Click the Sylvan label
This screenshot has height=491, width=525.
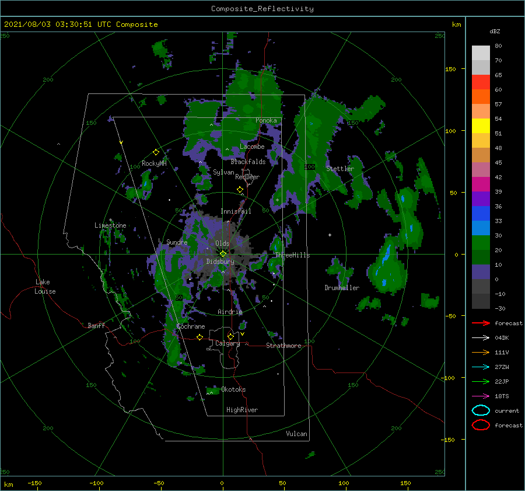pos(223,172)
